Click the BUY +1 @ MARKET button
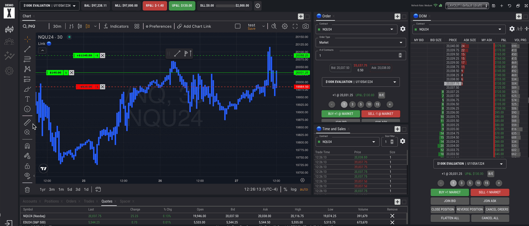The height and width of the screenshot is (226, 529). [x=340, y=114]
